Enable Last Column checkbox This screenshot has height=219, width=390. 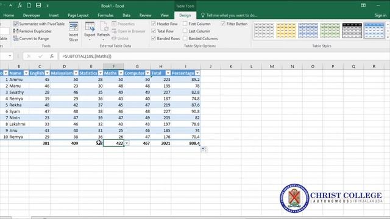click(x=185, y=31)
